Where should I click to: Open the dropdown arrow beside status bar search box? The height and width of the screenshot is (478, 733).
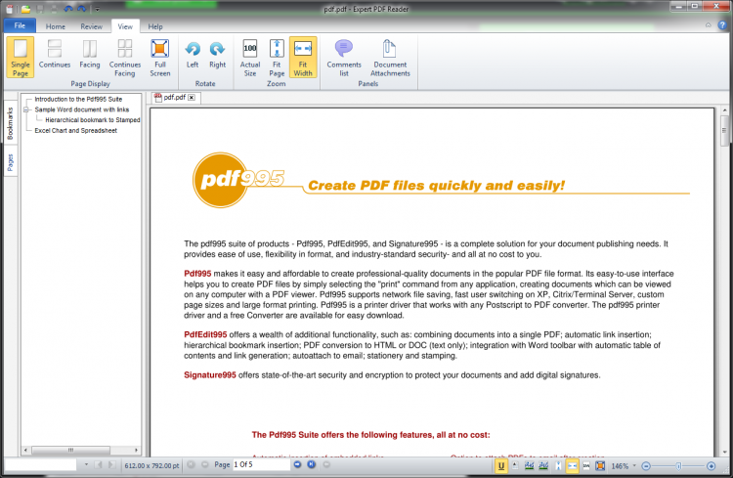pos(86,464)
